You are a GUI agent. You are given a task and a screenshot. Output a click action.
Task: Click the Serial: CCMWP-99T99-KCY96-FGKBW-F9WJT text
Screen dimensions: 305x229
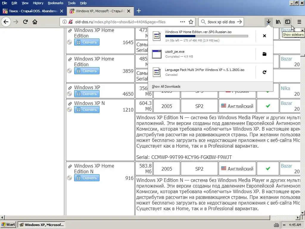pos(184,157)
